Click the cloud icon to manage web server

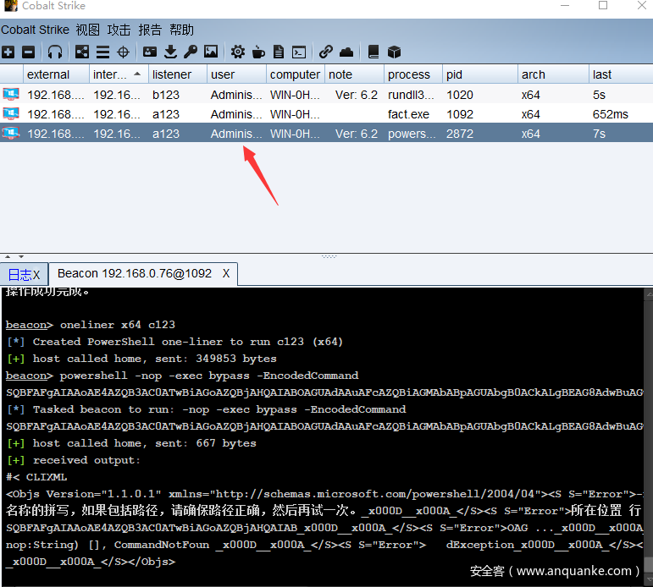[x=346, y=52]
